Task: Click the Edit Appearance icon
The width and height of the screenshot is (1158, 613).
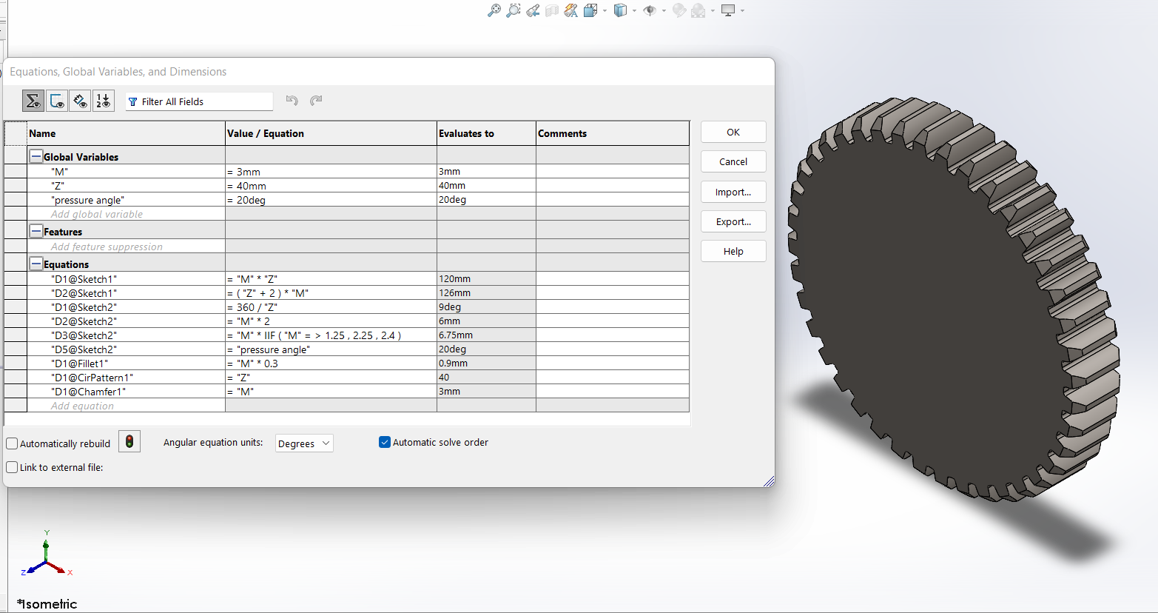Action: tap(679, 10)
